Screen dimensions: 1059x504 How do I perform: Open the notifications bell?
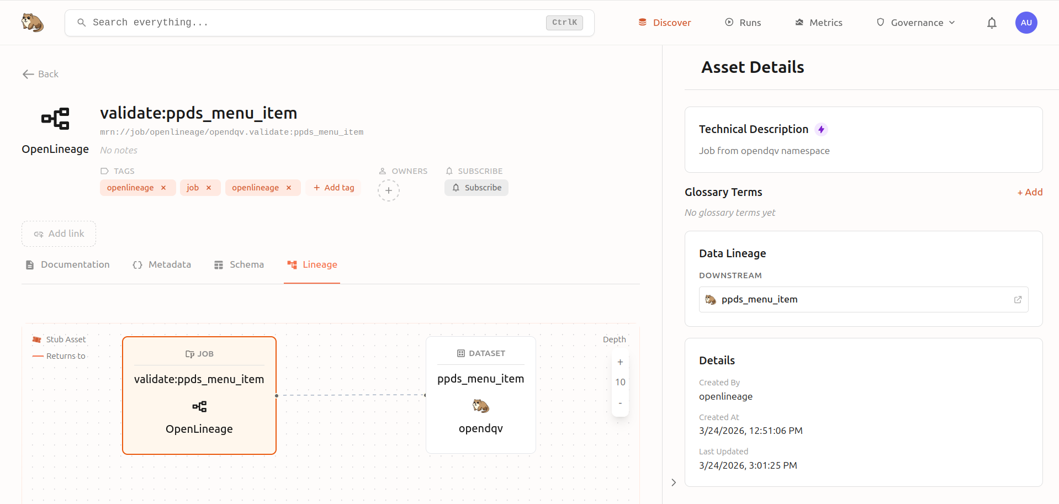tap(992, 23)
